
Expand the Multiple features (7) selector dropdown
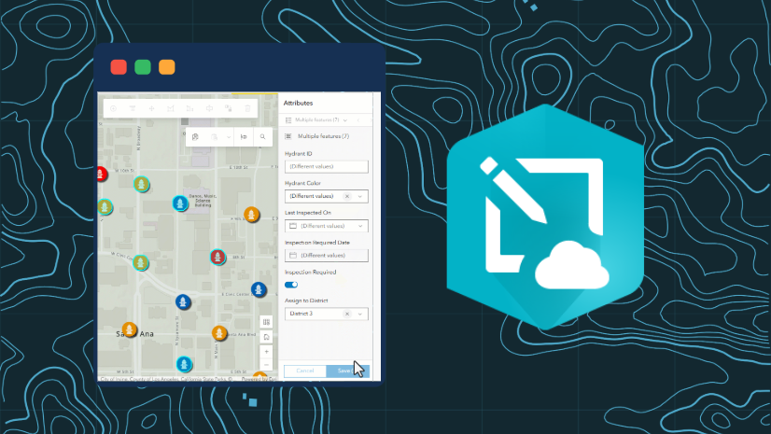345,119
